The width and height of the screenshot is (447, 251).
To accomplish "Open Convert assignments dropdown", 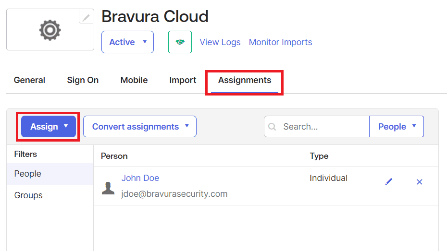I will pos(139,127).
